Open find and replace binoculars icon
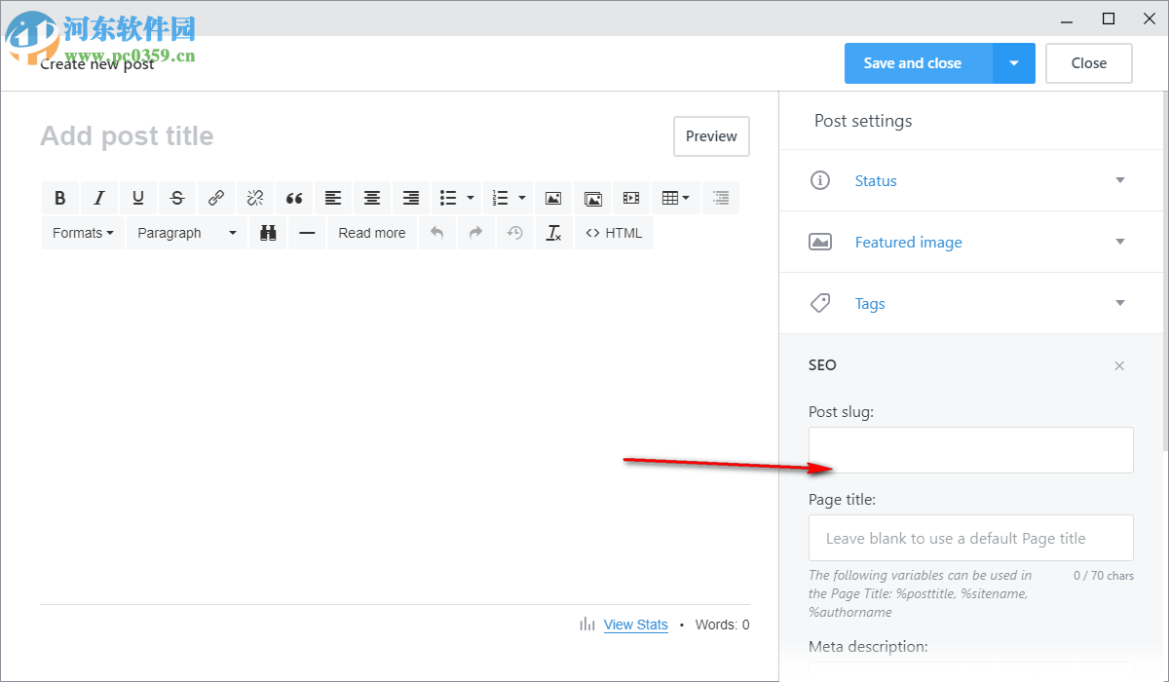Image resolution: width=1169 pixels, height=682 pixels. [x=268, y=233]
